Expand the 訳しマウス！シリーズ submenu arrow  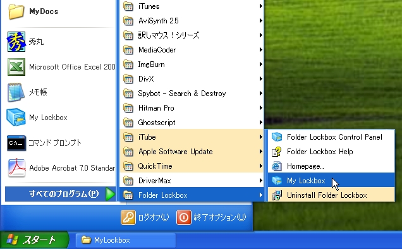[x=261, y=35]
